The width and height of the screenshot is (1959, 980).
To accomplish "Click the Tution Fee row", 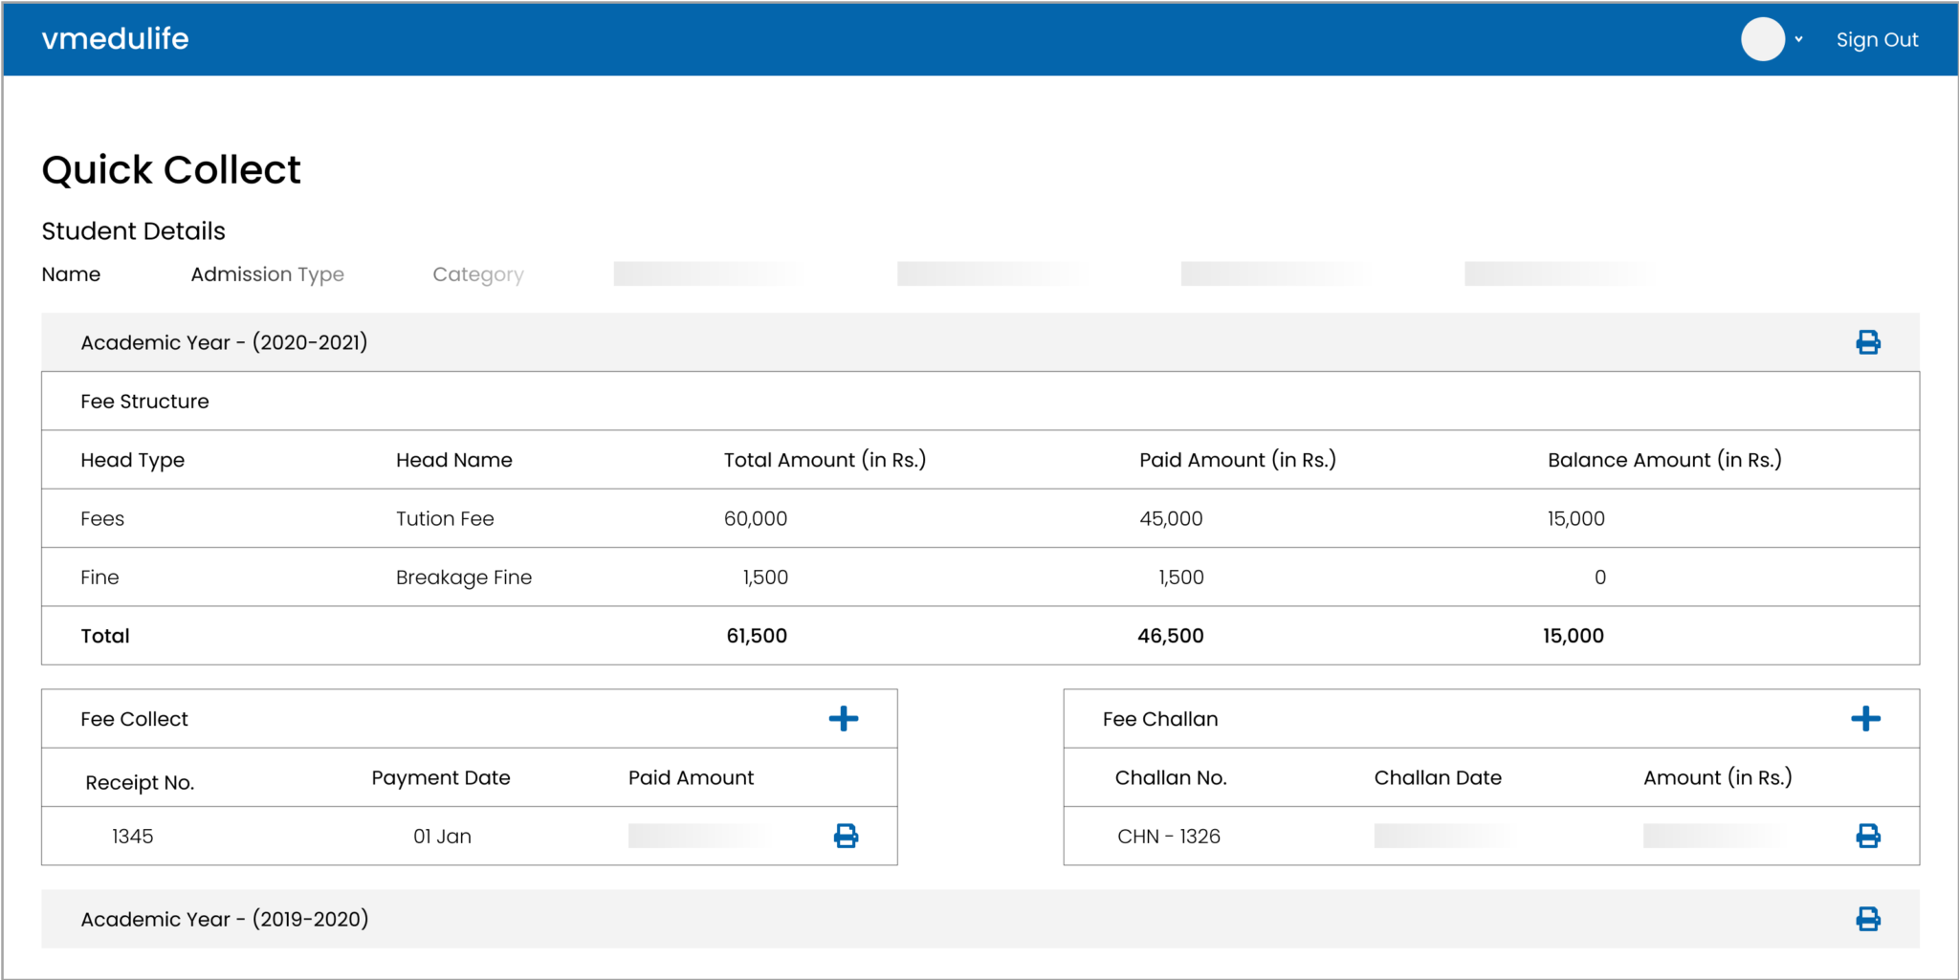I will coord(444,518).
